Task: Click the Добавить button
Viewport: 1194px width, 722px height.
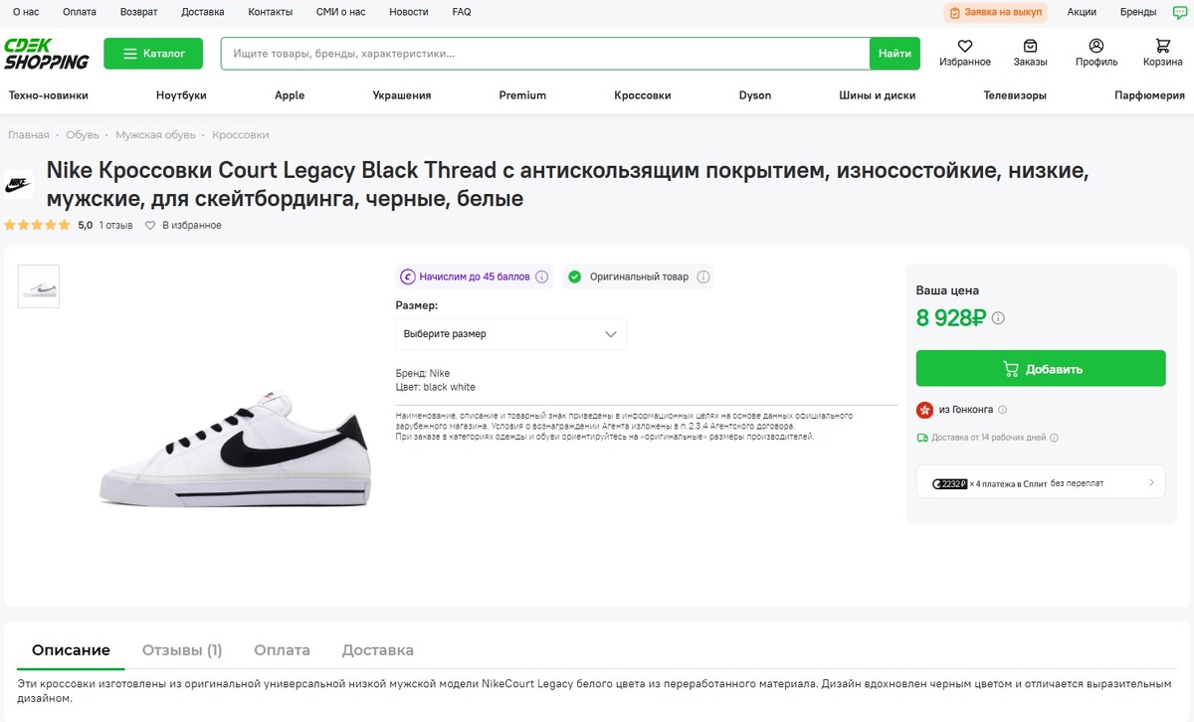Action: (x=1040, y=368)
